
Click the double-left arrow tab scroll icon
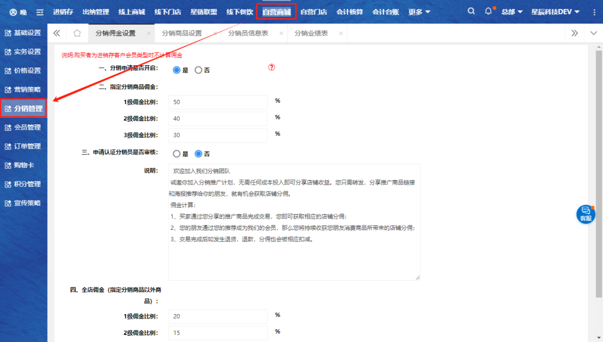[56, 33]
